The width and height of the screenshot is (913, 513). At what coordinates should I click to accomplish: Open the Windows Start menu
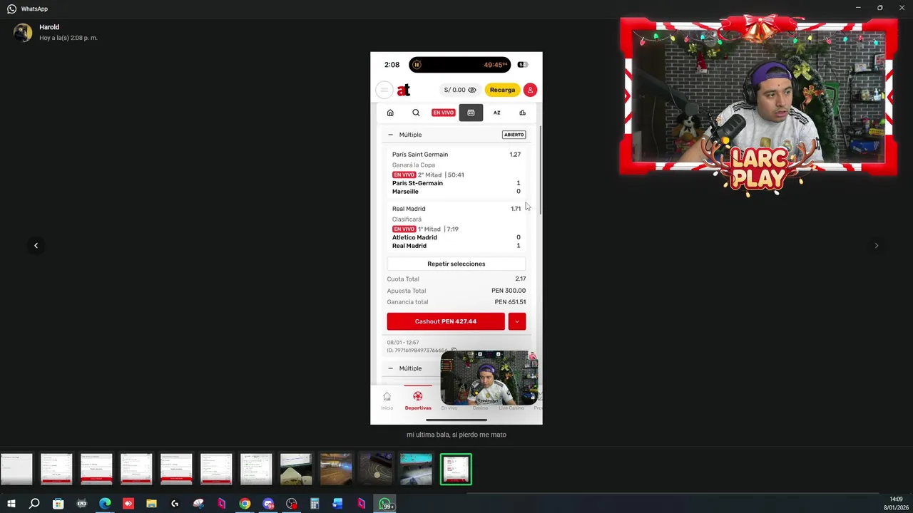(x=11, y=504)
